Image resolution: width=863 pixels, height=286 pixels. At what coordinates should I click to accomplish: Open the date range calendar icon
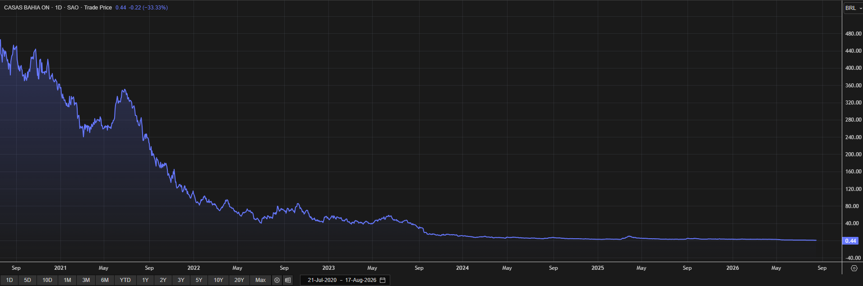[383, 280]
